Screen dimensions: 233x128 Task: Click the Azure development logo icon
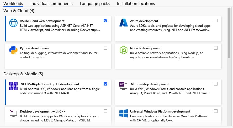[x=124, y=23]
